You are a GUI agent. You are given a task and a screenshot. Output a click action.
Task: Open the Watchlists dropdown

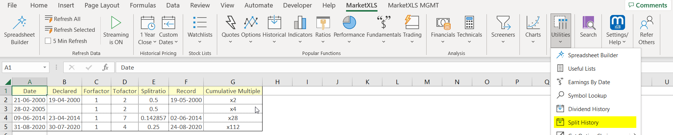[x=200, y=30]
